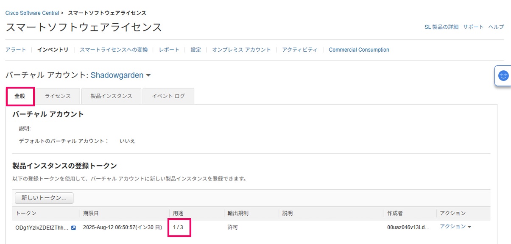The image size is (511, 244).
Task: Open the Commercial Consumption menu item
Action: pyautogui.click(x=359, y=50)
